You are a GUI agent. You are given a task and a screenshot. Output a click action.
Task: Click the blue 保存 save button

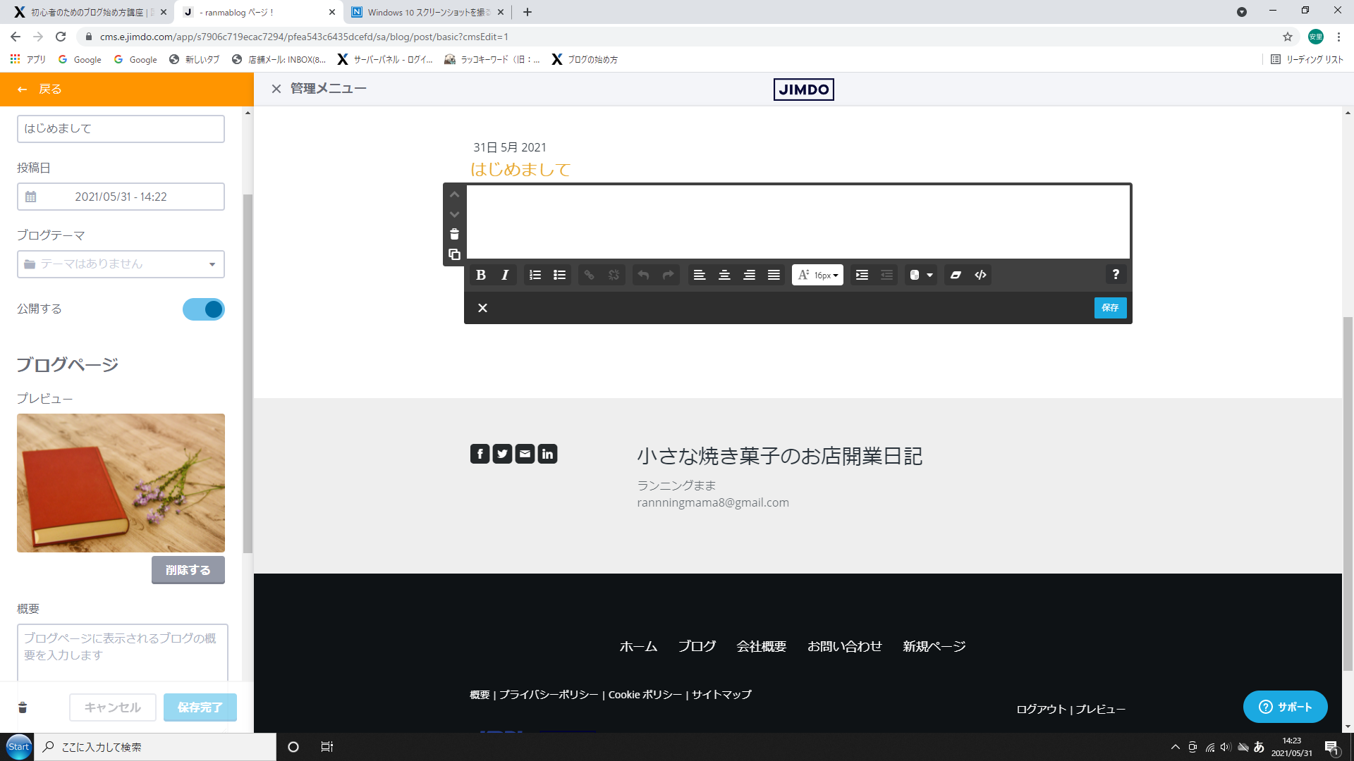pyautogui.click(x=1110, y=307)
